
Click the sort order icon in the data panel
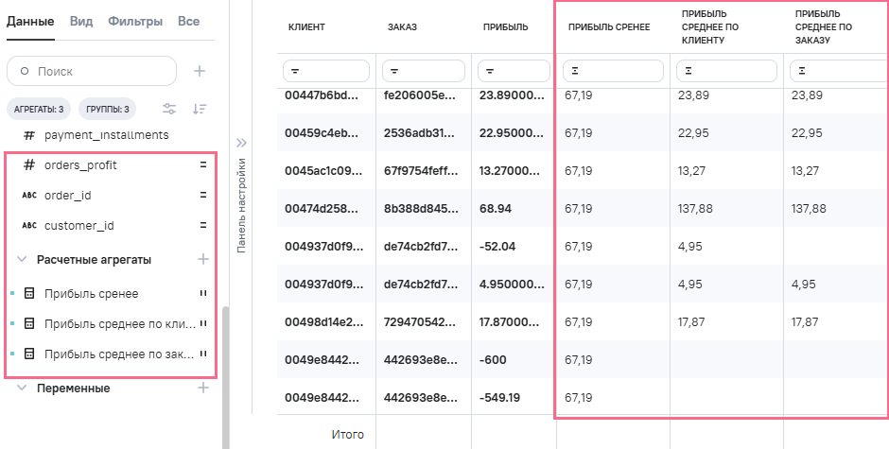pyautogui.click(x=200, y=109)
